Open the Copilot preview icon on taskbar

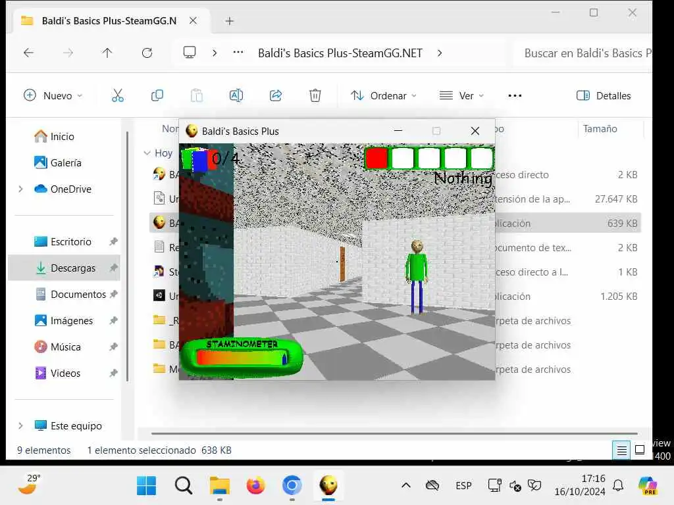(x=648, y=486)
